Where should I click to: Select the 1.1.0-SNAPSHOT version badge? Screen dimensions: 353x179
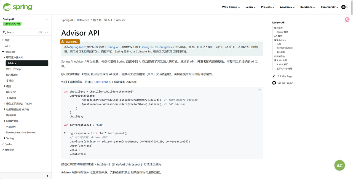pyautogui.click(x=12, y=24)
